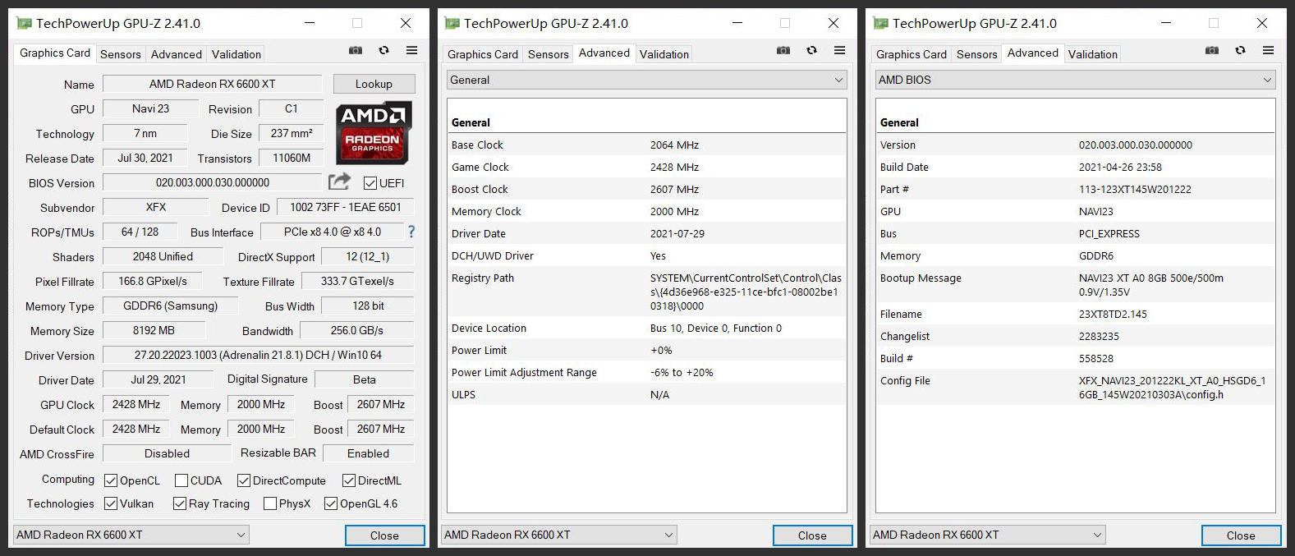Click the refresh icon in the Graphics Card window
The height and width of the screenshot is (556, 1295).
click(x=383, y=51)
